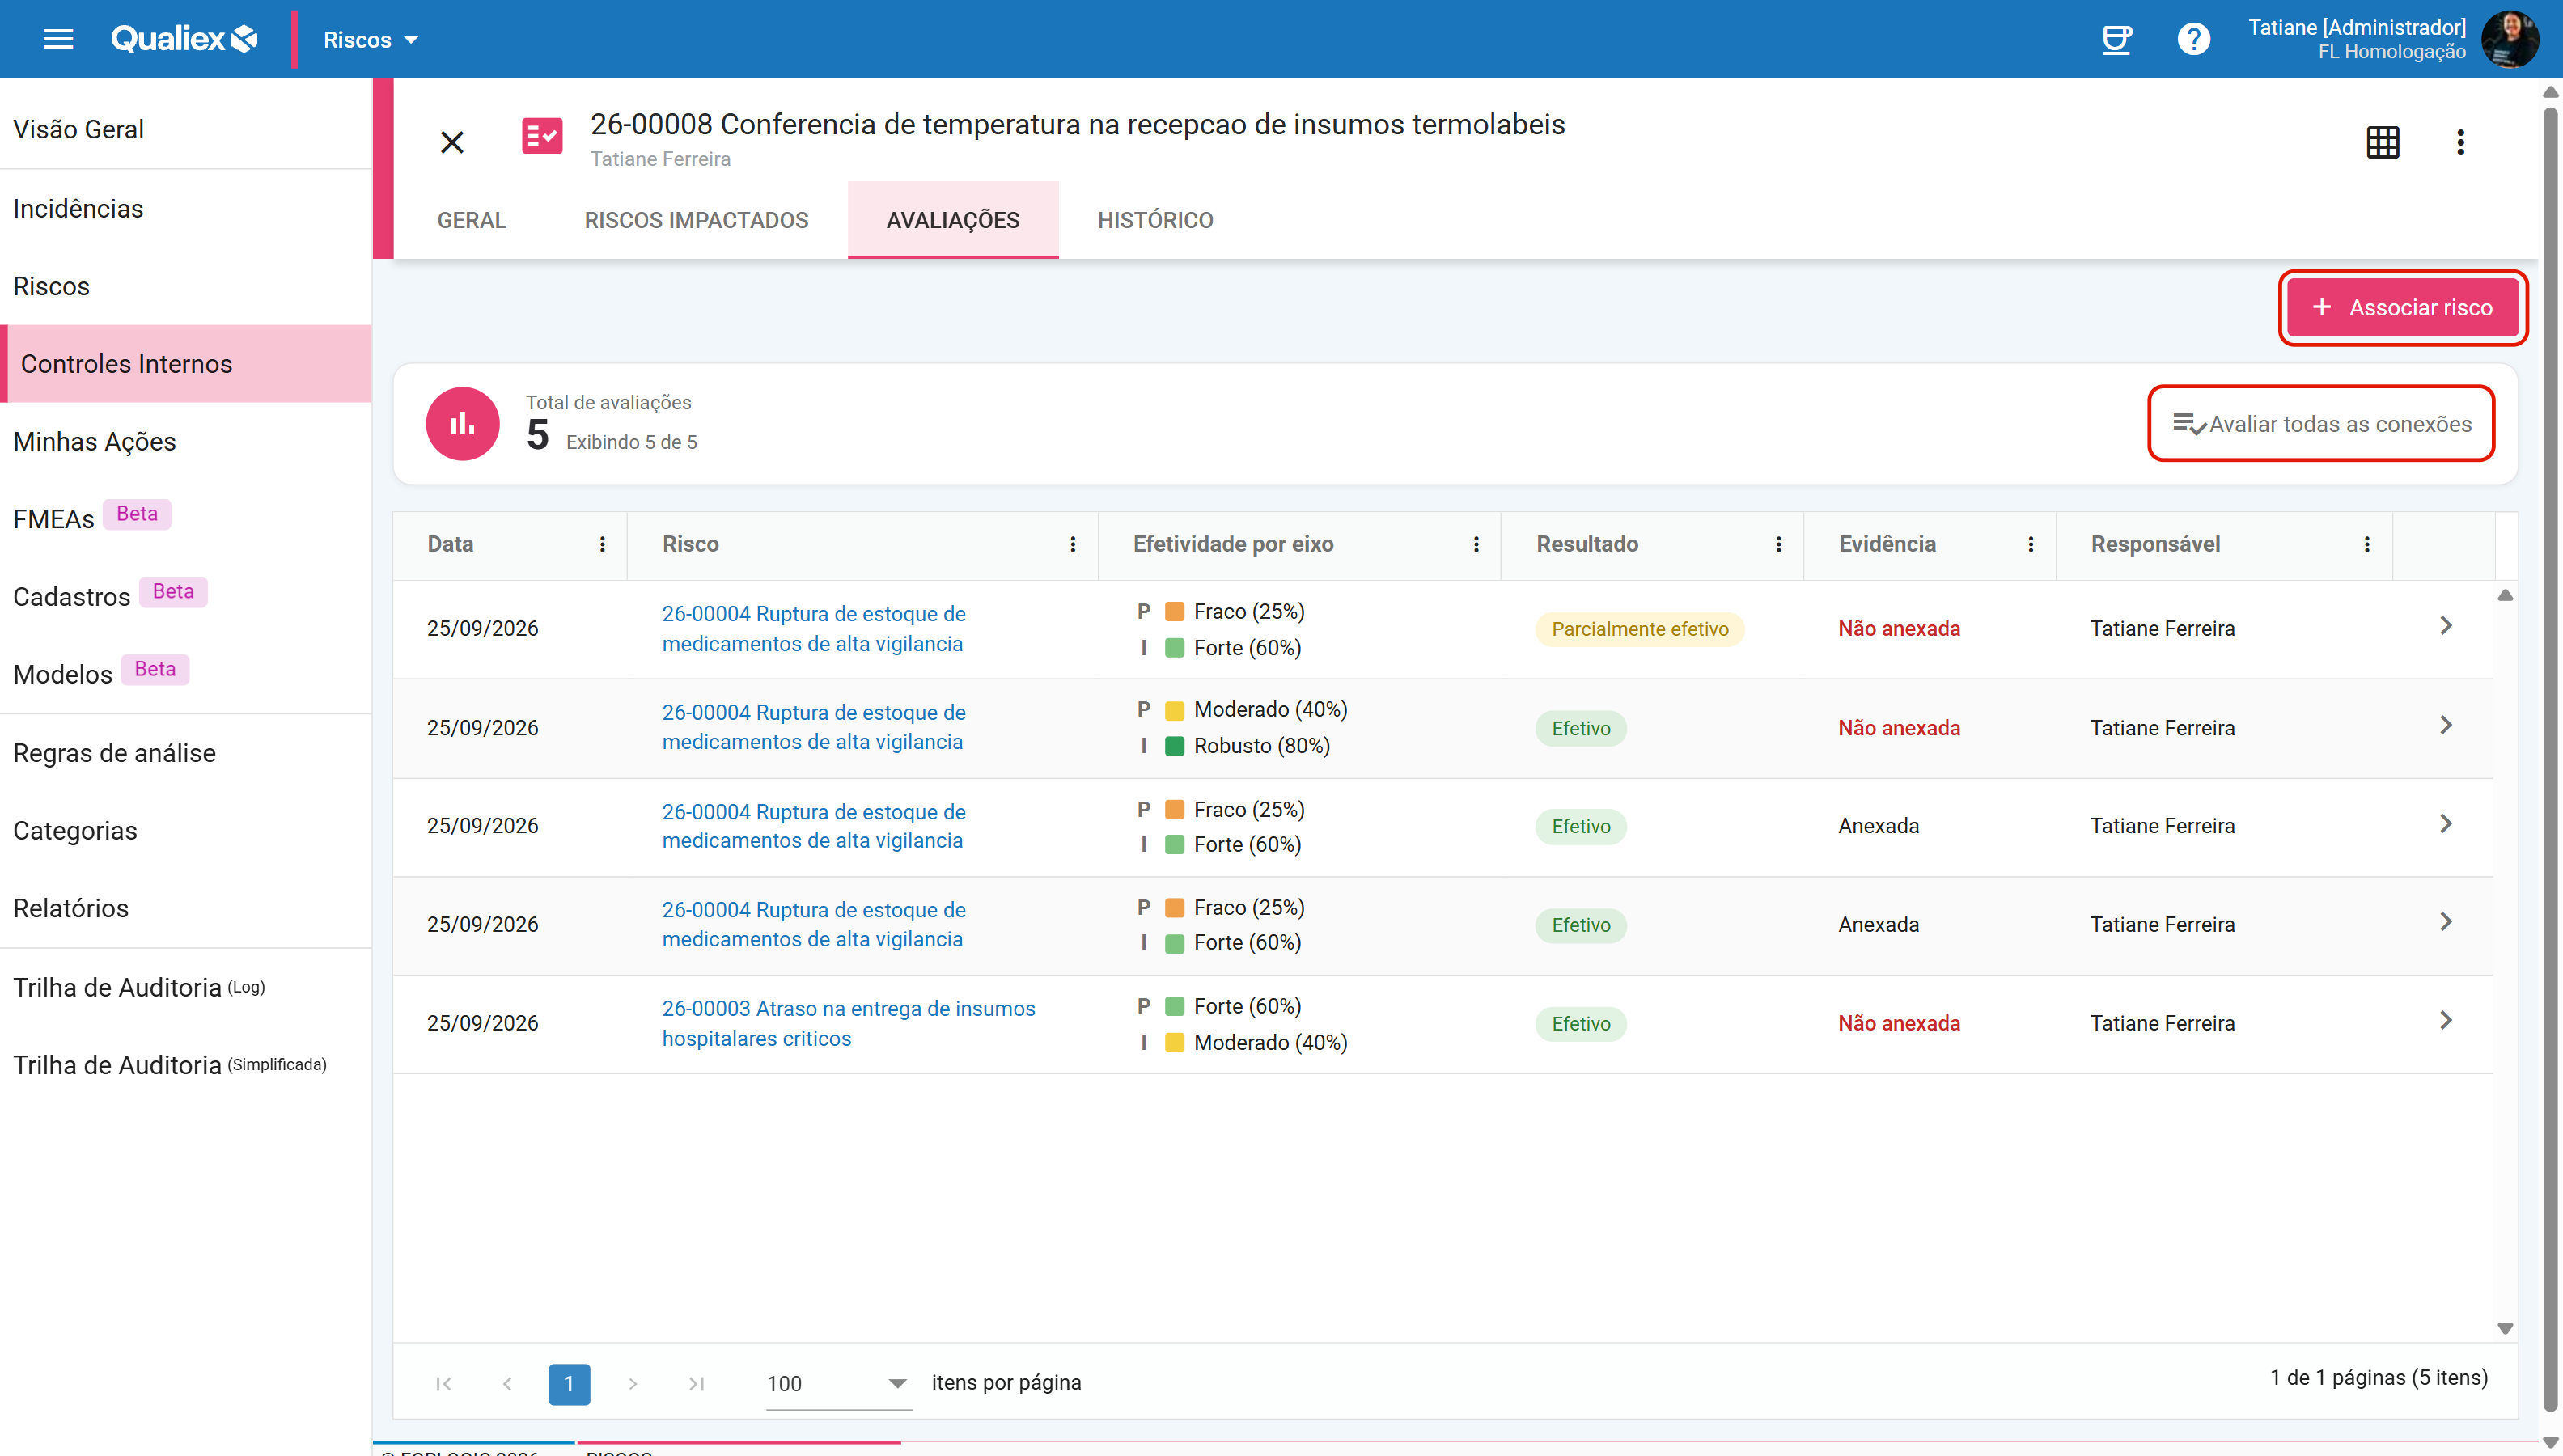Jump to the first page arrow
The image size is (2563, 1456).
[443, 1384]
